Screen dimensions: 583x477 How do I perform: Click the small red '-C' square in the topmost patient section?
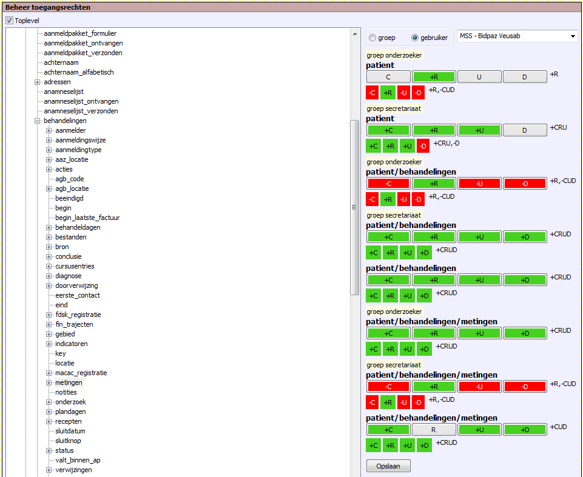click(x=372, y=93)
